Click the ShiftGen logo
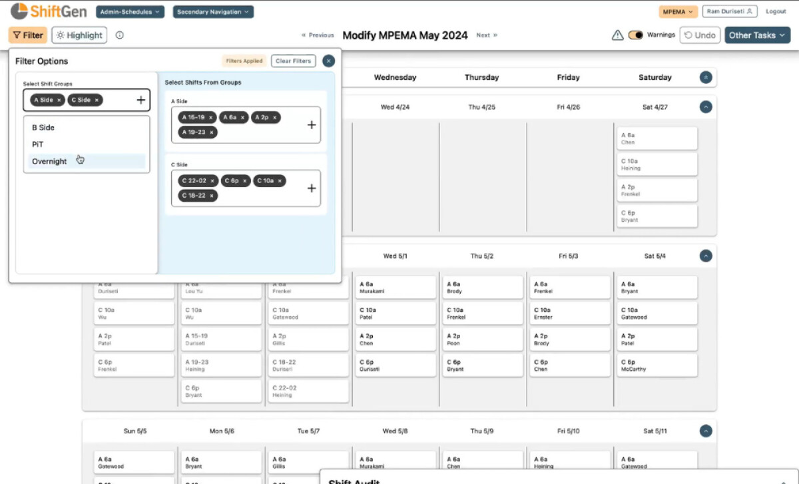The width and height of the screenshot is (799, 484). [47, 11]
